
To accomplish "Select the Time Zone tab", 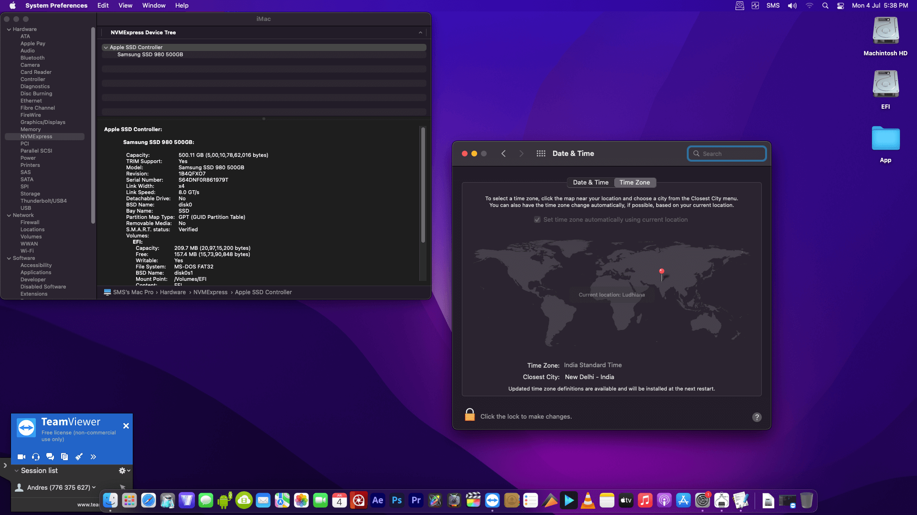I will [635, 183].
